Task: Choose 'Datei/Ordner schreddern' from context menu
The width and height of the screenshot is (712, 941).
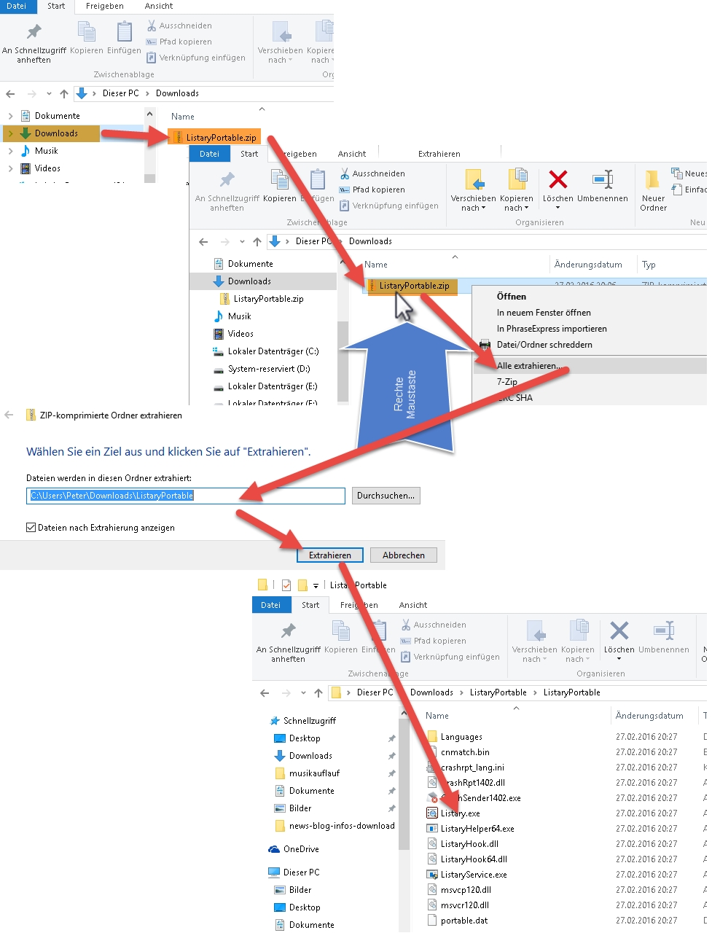Action: point(544,345)
